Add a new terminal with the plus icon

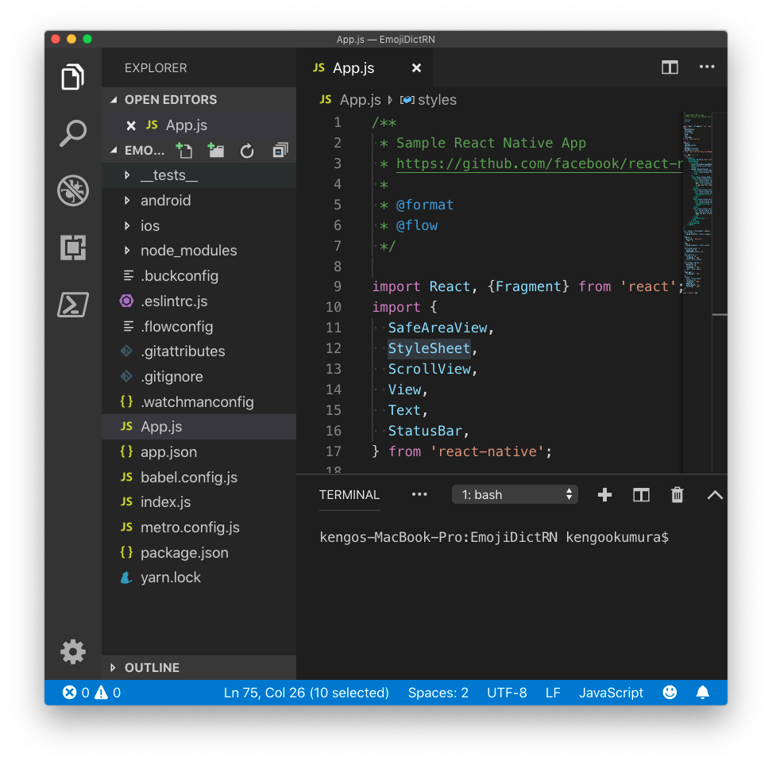604,494
